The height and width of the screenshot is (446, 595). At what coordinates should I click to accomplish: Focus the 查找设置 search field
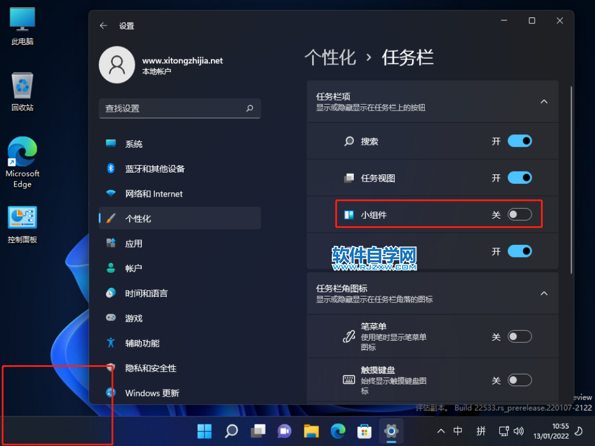point(180,108)
